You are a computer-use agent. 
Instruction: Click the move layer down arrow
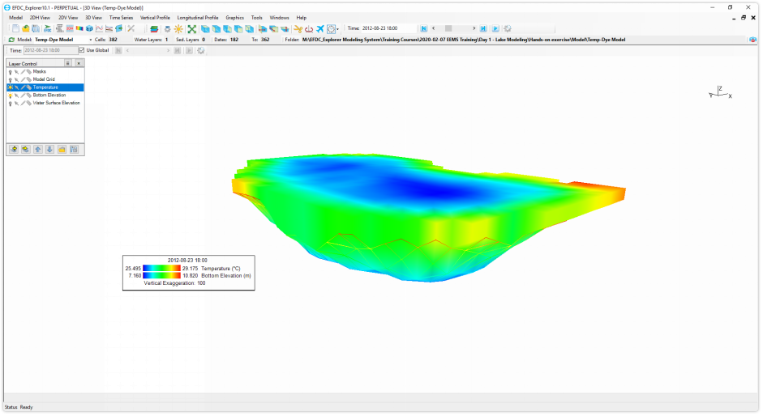49,149
